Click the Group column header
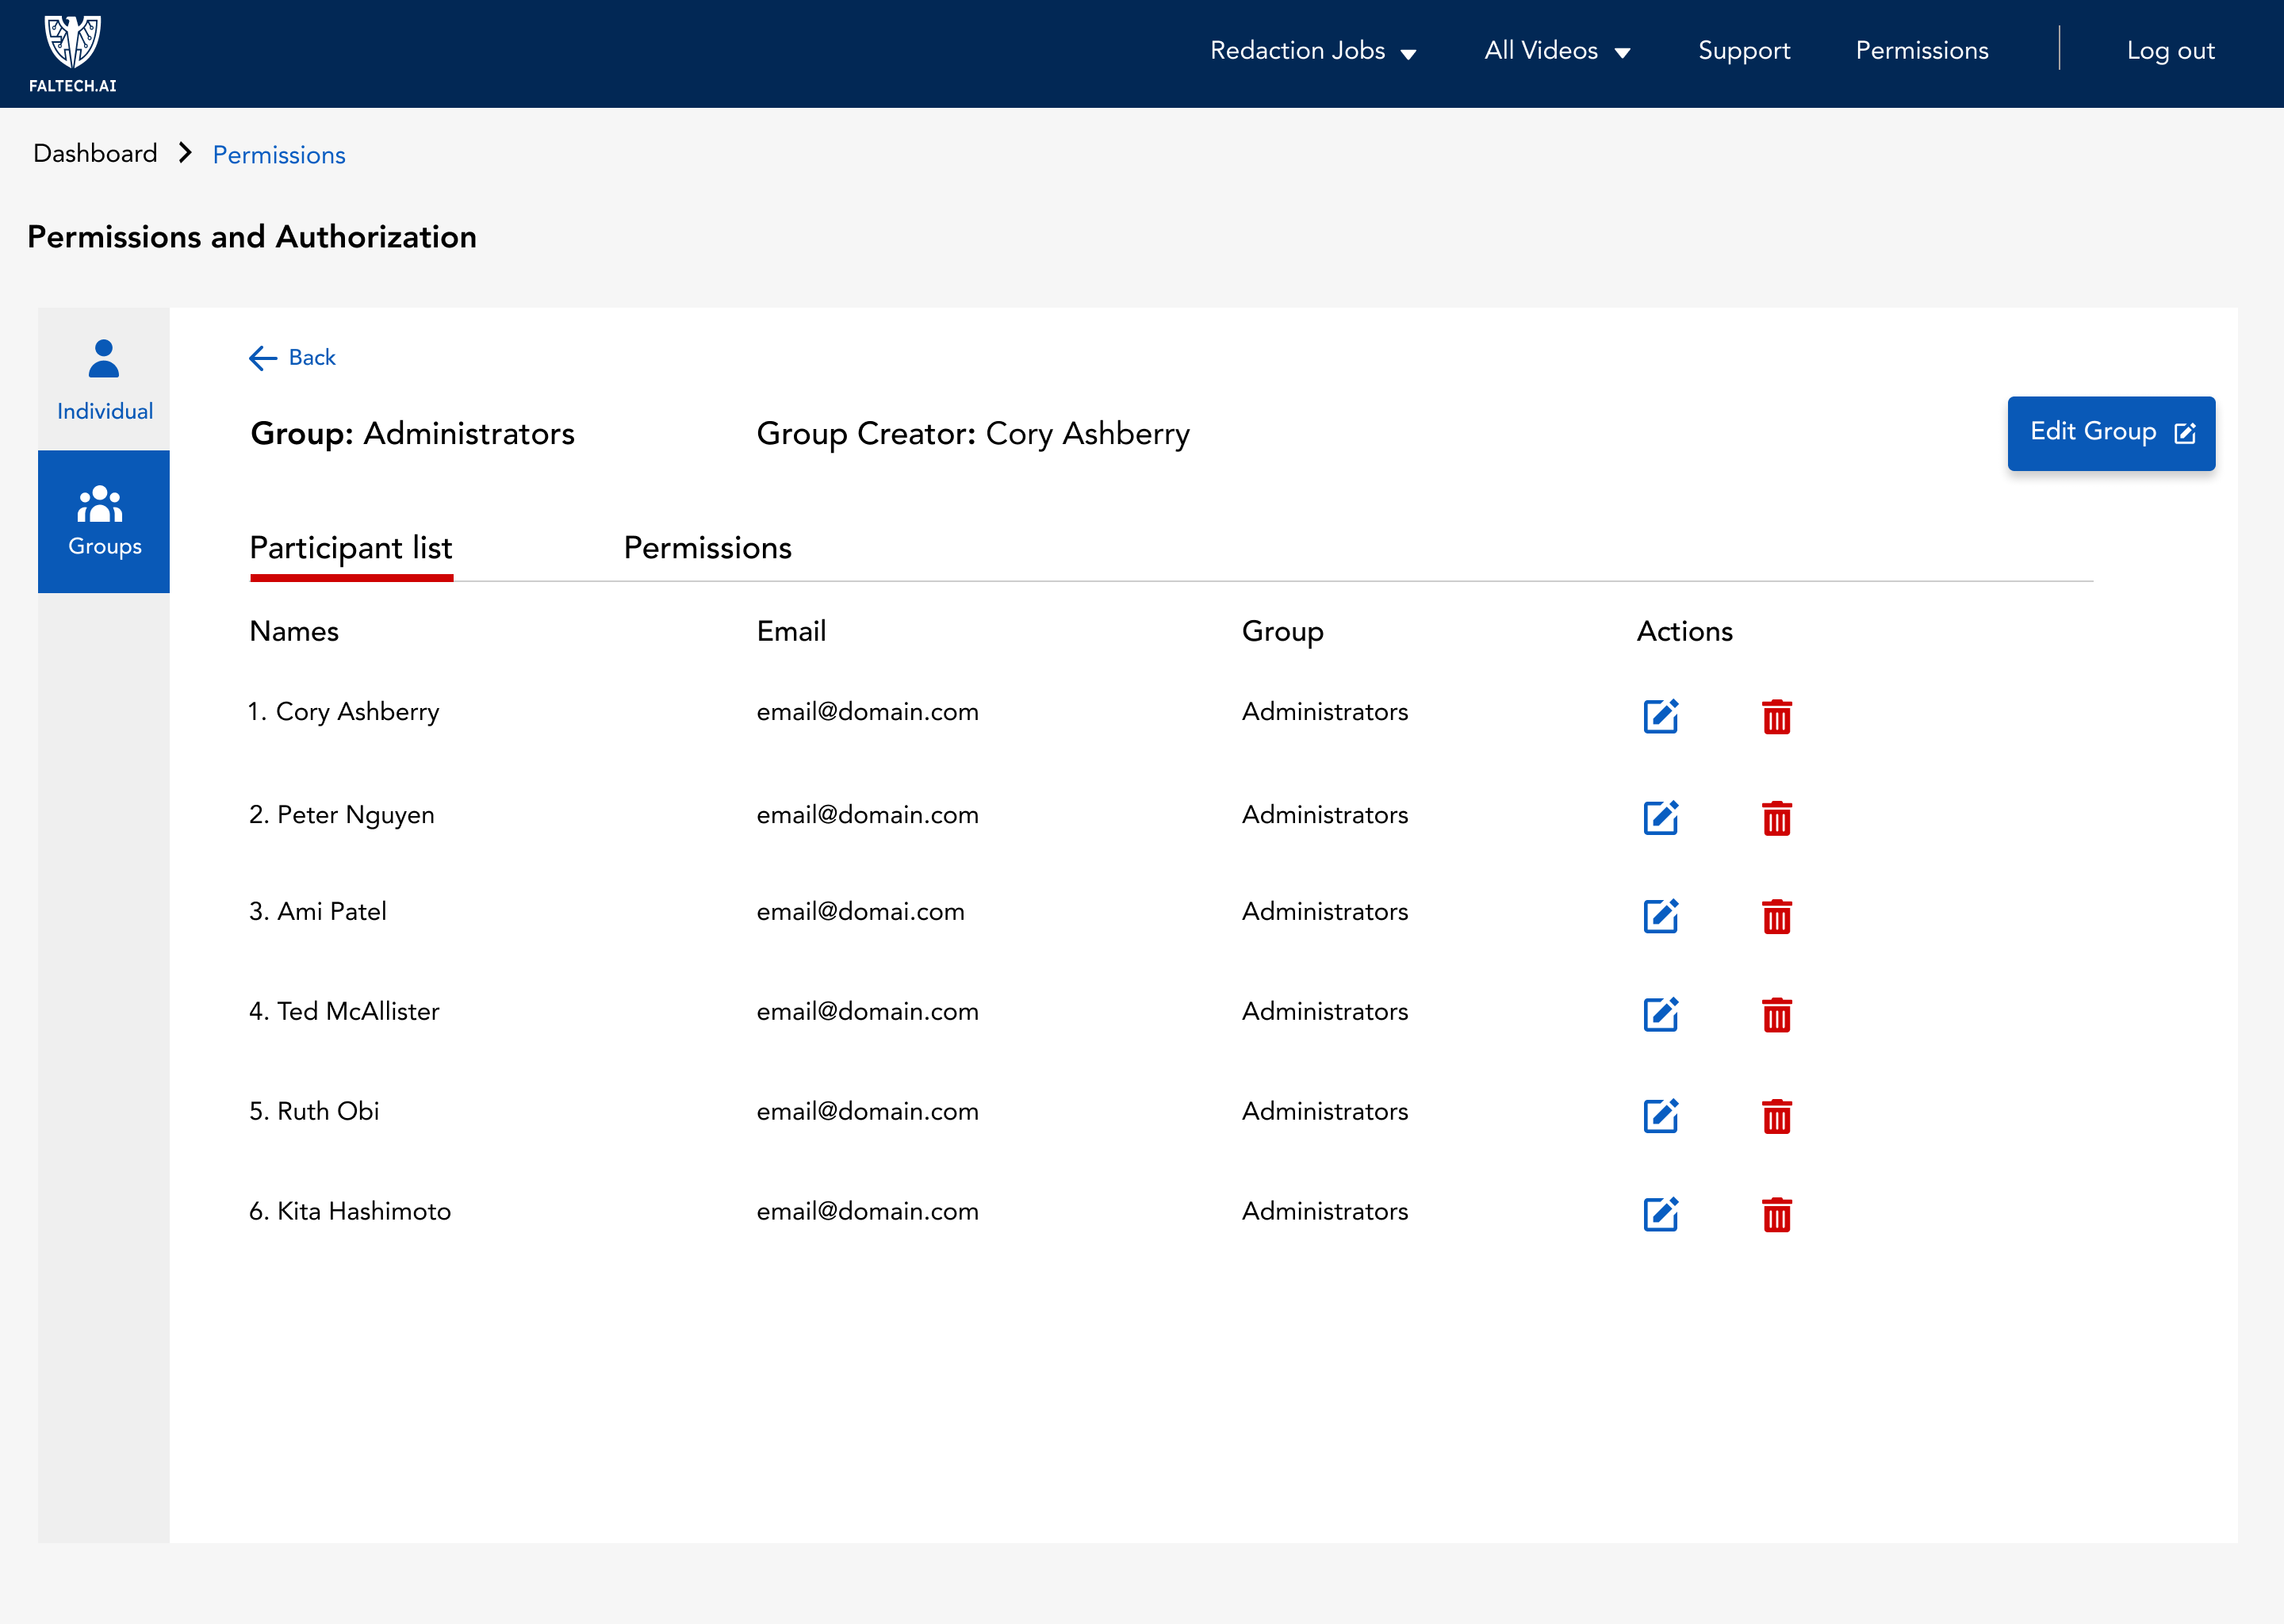2284x1624 pixels. click(1283, 632)
